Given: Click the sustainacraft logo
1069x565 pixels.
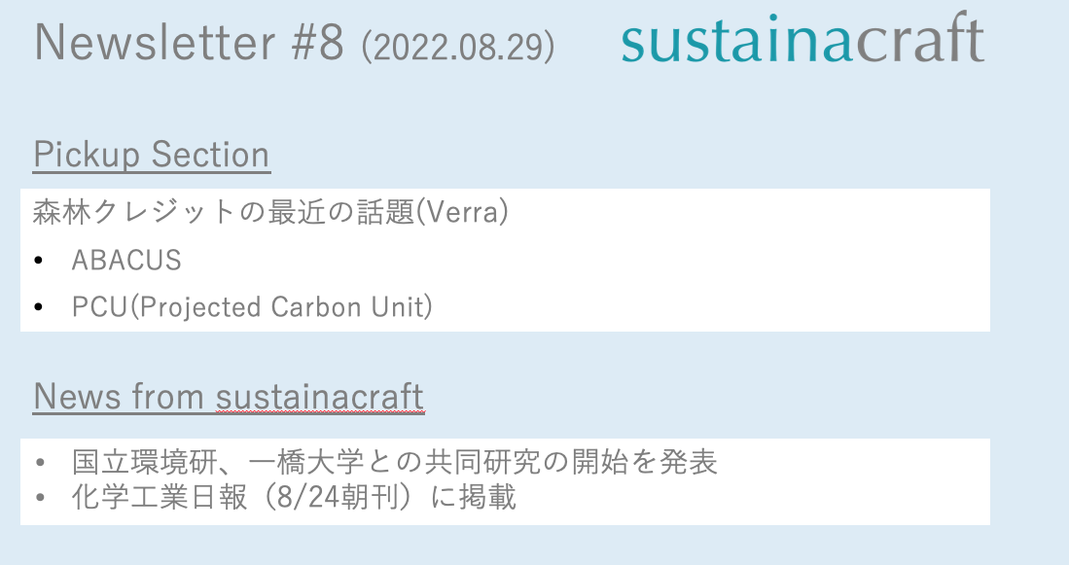Looking at the screenshot, I should (802, 40).
